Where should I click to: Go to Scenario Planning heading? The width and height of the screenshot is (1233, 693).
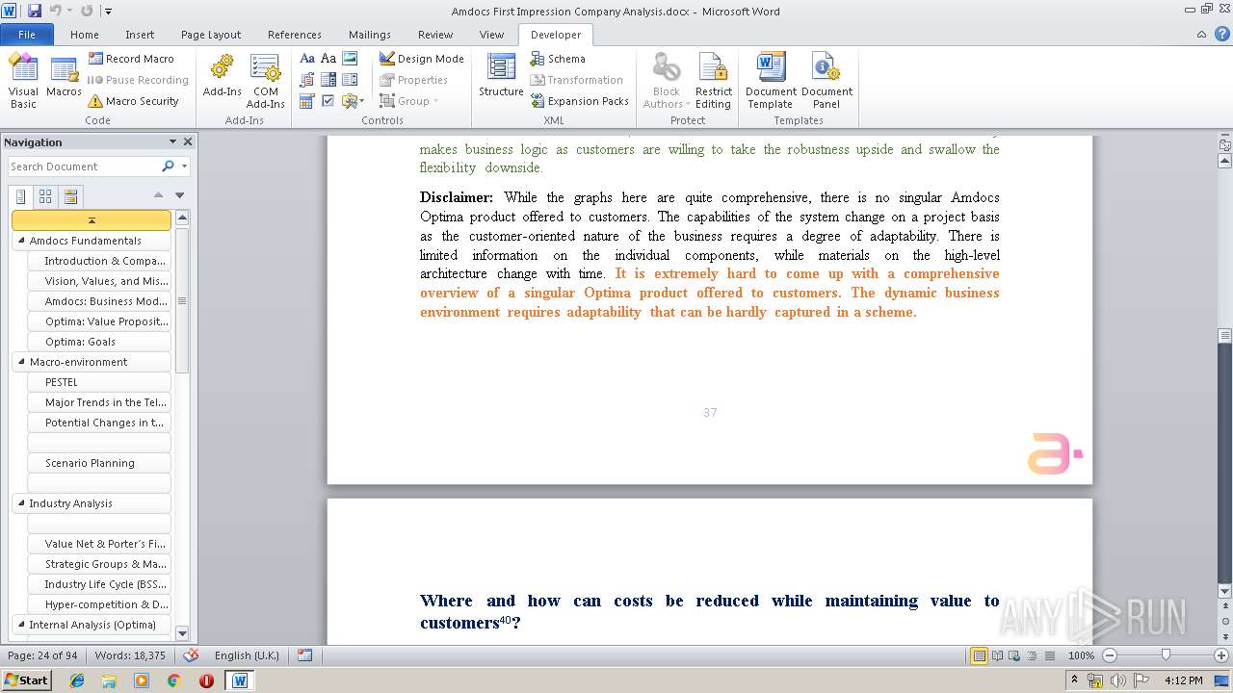[99, 463]
